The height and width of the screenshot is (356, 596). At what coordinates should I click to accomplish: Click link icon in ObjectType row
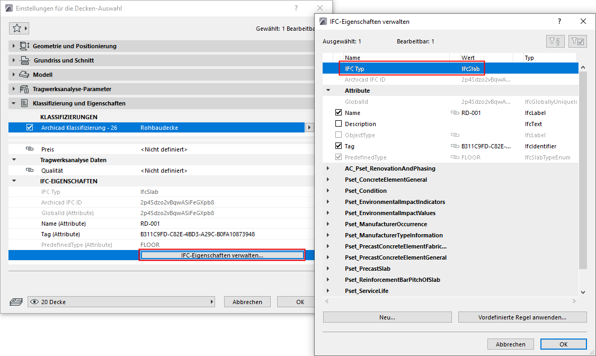[455, 135]
